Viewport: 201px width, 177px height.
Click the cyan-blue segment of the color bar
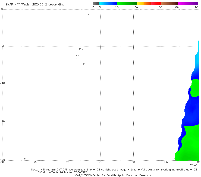[108, 3]
